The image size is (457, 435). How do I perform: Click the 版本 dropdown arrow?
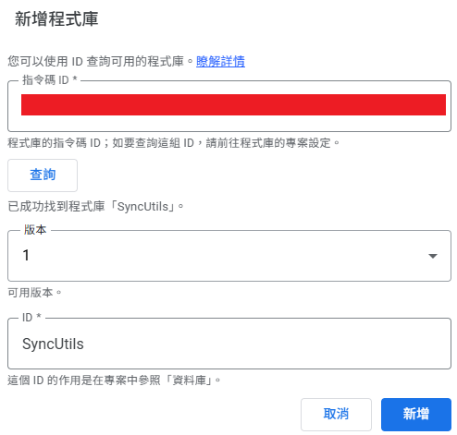click(x=433, y=256)
